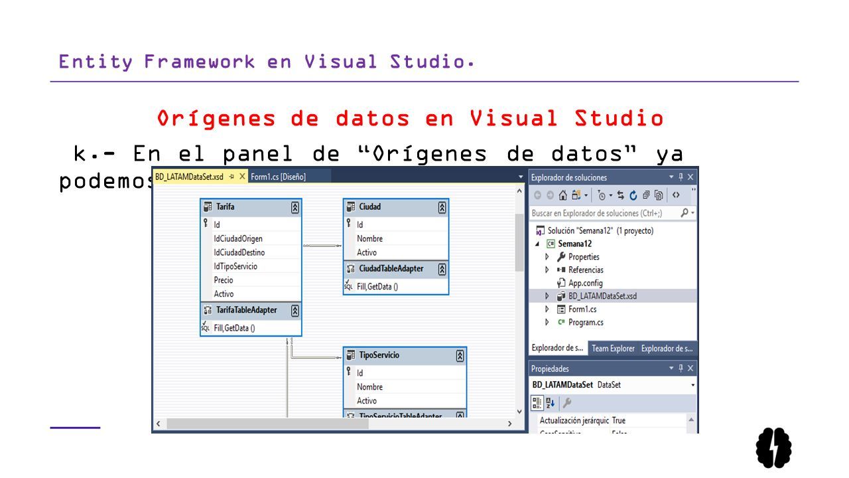849x478 pixels.
Task: Expand the Form1.cs node arrow
Action: (x=547, y=309)
